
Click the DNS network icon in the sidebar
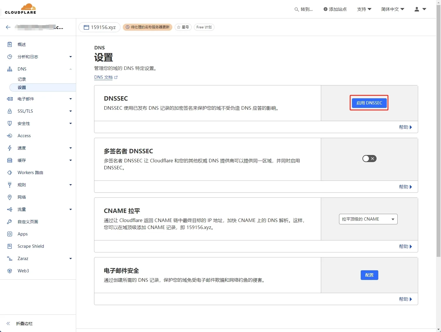click(x=10, y=69)
